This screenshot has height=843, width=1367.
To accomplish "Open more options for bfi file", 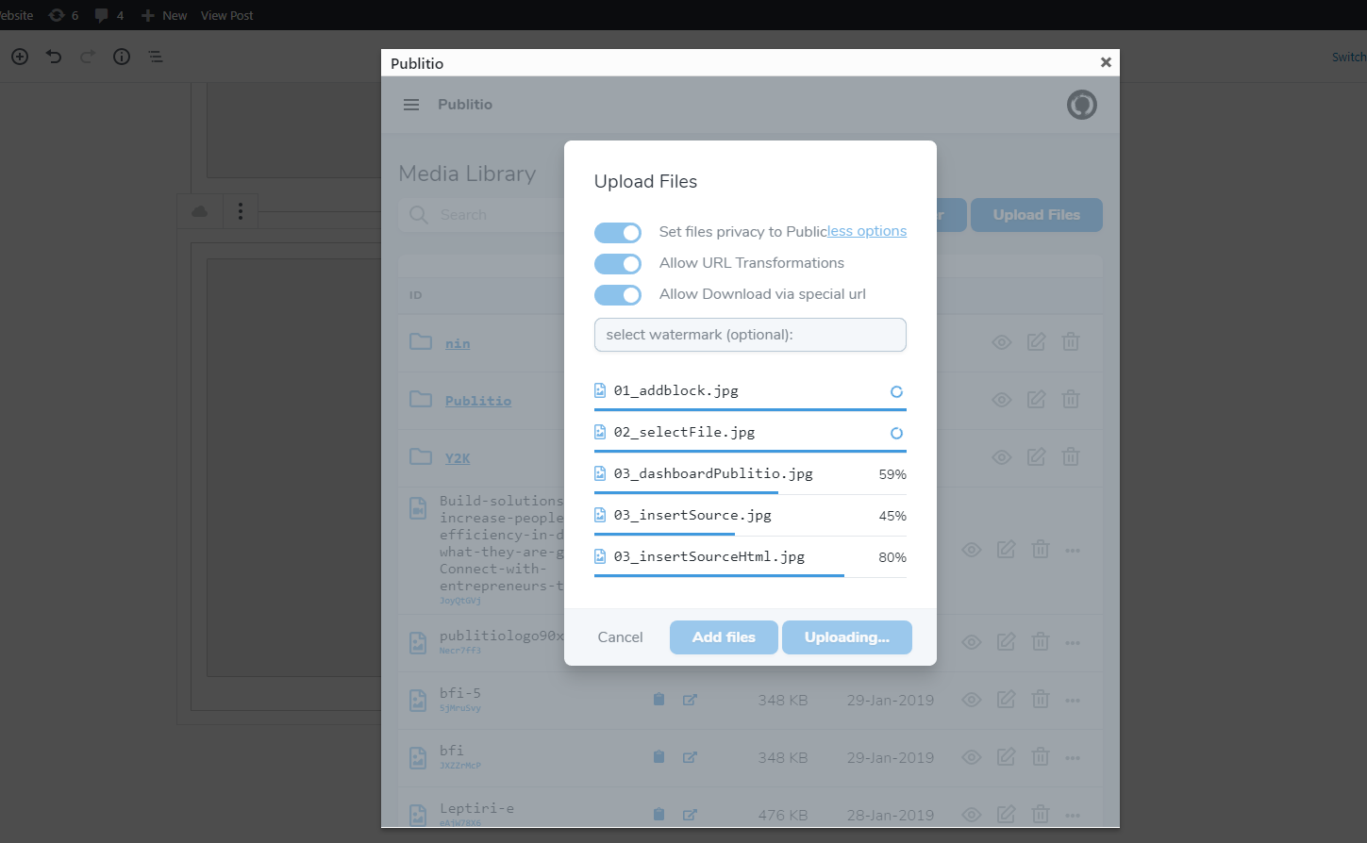I will [1073, 758].
